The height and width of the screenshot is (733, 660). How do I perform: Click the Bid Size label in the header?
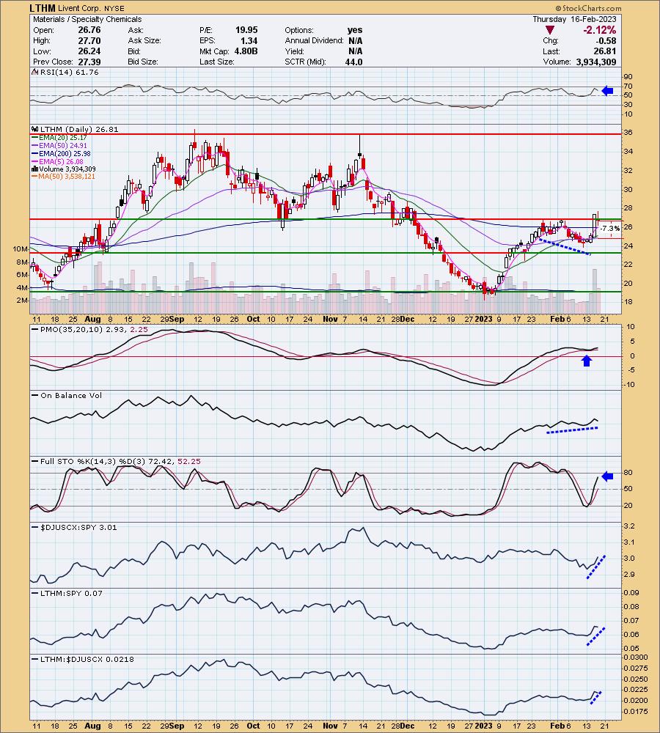pos(143,62)
